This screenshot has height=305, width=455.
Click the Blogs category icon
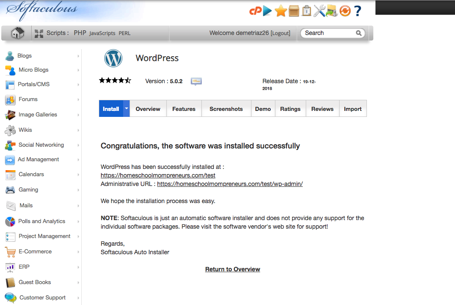click(x=9, y=56)
